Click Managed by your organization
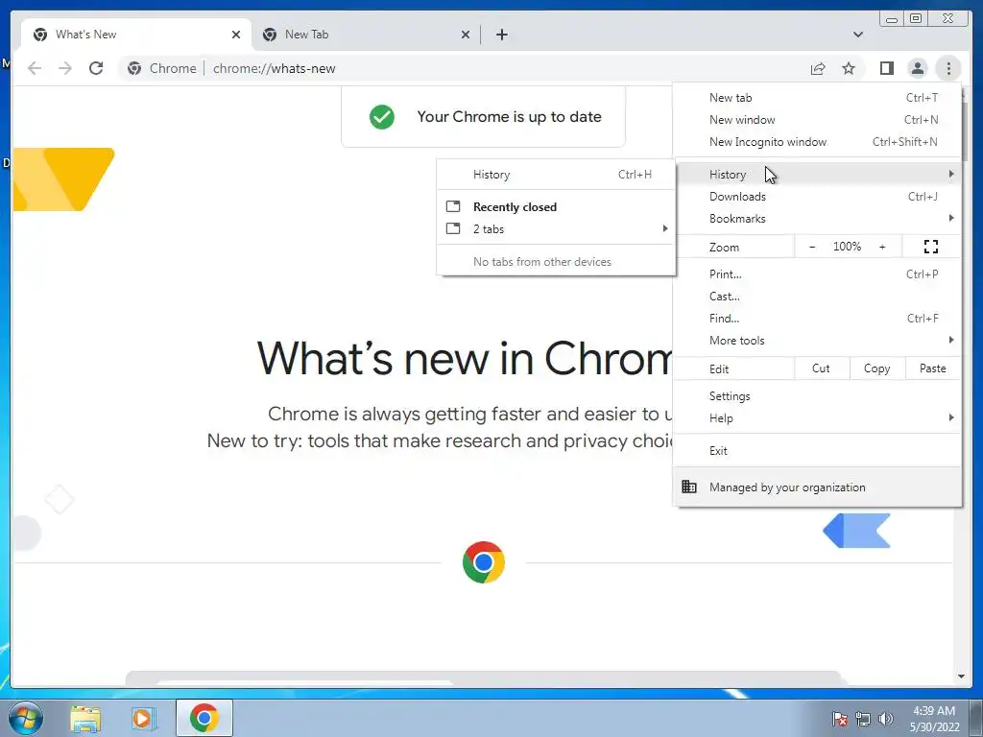The image size is (983, 737). (x=818, y=487)
